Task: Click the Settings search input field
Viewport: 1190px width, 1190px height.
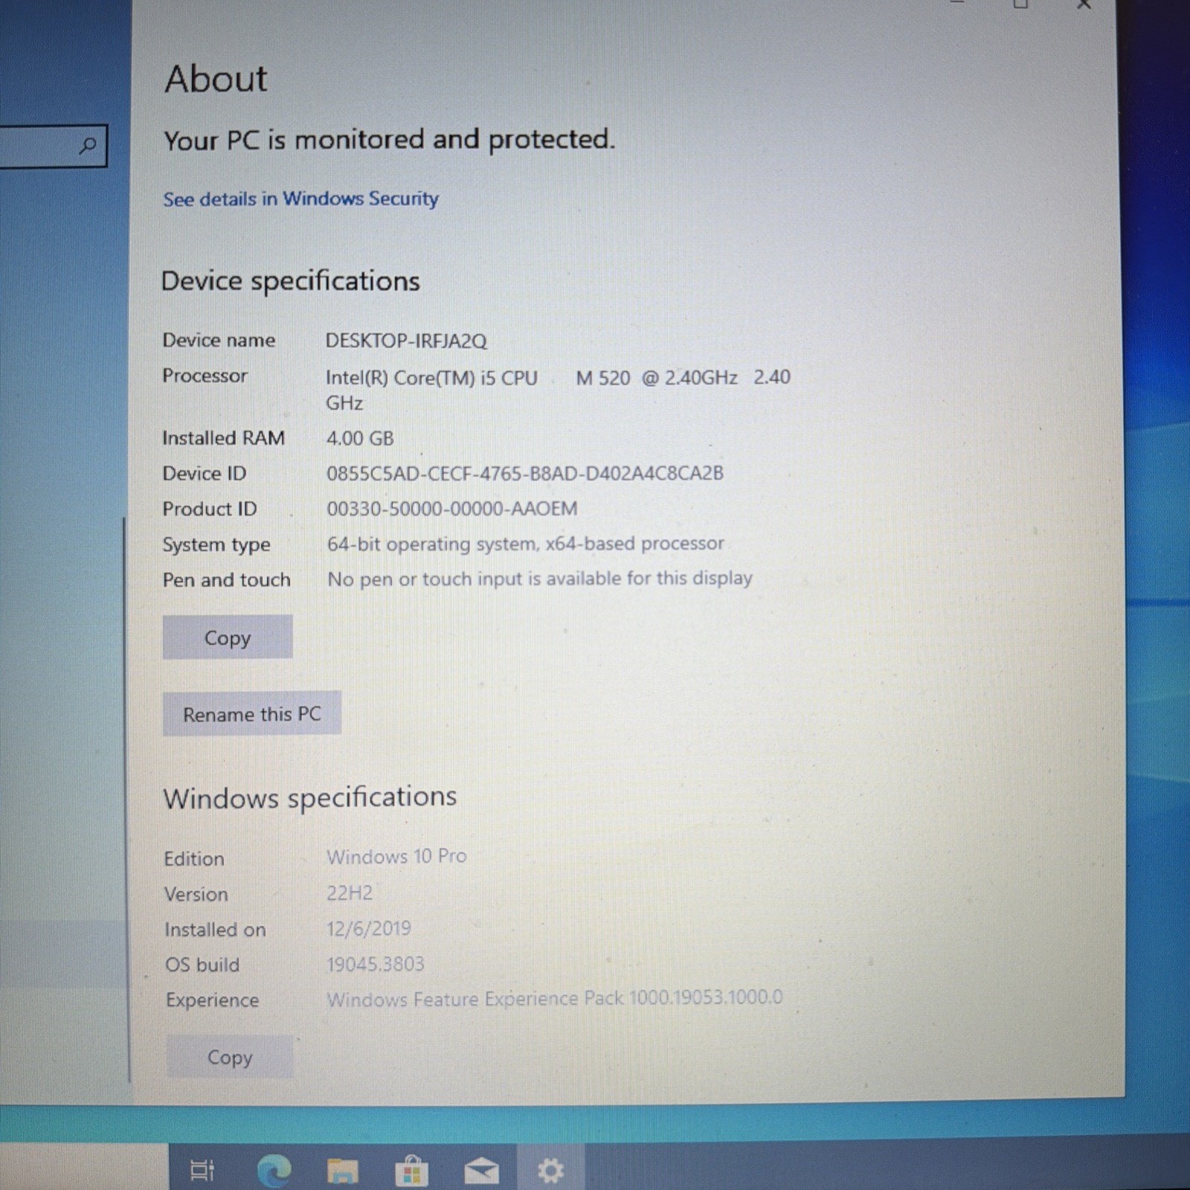Action: click(52, 146)
